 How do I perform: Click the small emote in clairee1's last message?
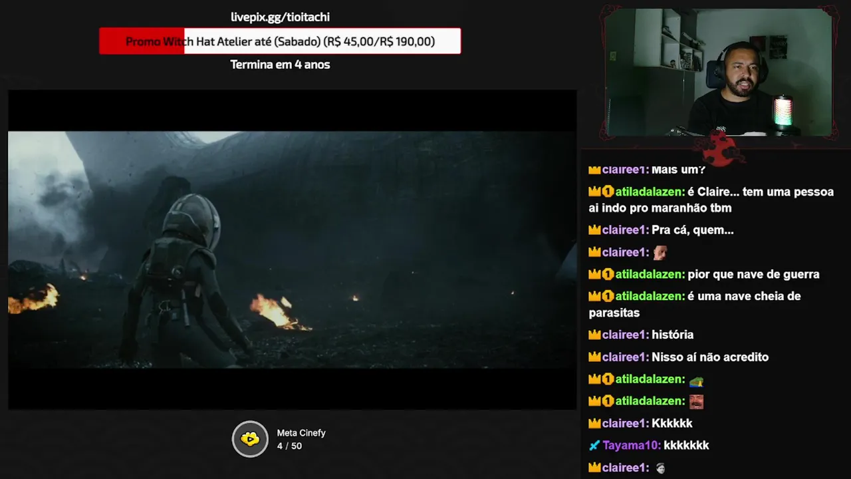660,468
